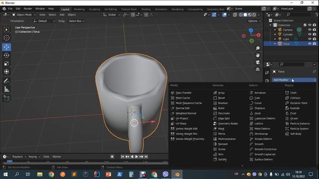Hide the Camera object in viewport
This screenshot has width=319, height=179.
pos(310,30)
